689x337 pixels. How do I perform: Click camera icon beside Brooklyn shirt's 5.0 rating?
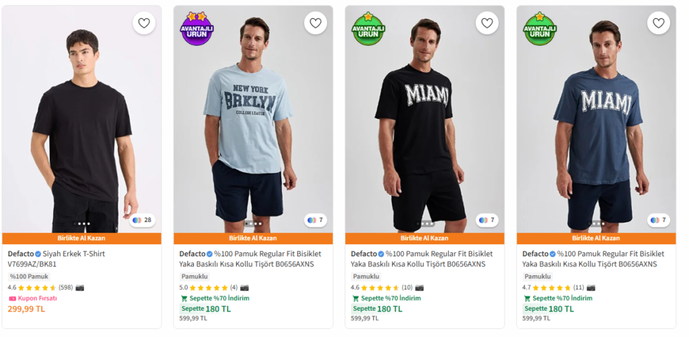coord(244,287)
